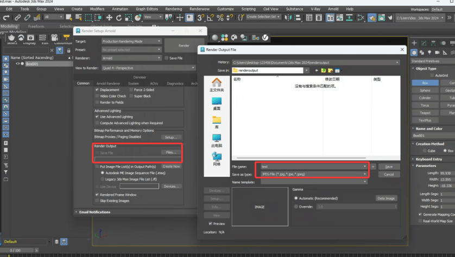Open the Rendered Frame Window icon
The width and height of the screenshot is (455, 257).
382,18
